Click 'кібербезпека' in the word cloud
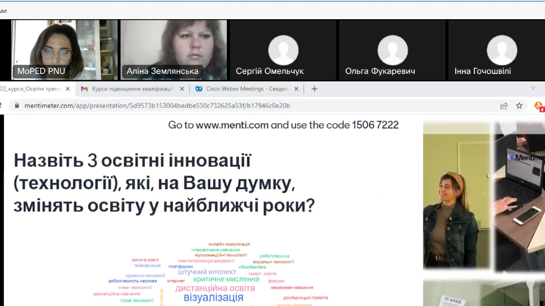This screenshot has width=545, height=306. tap(252, 267)
